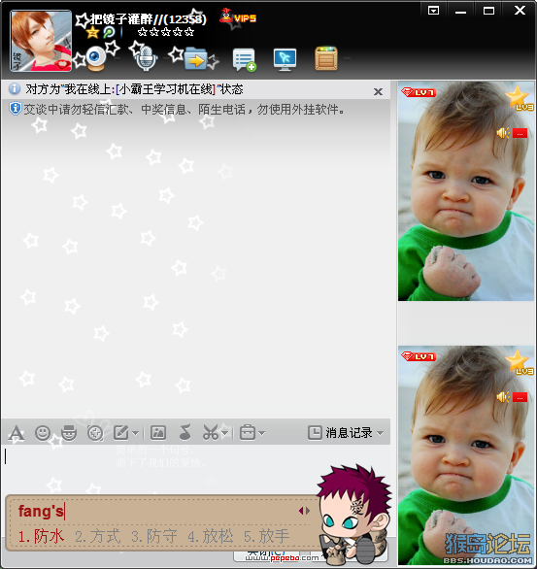This screenshot has width=537, height=569.
Task: Open 消息记录 message history
Action: click(x=340, y=432)
